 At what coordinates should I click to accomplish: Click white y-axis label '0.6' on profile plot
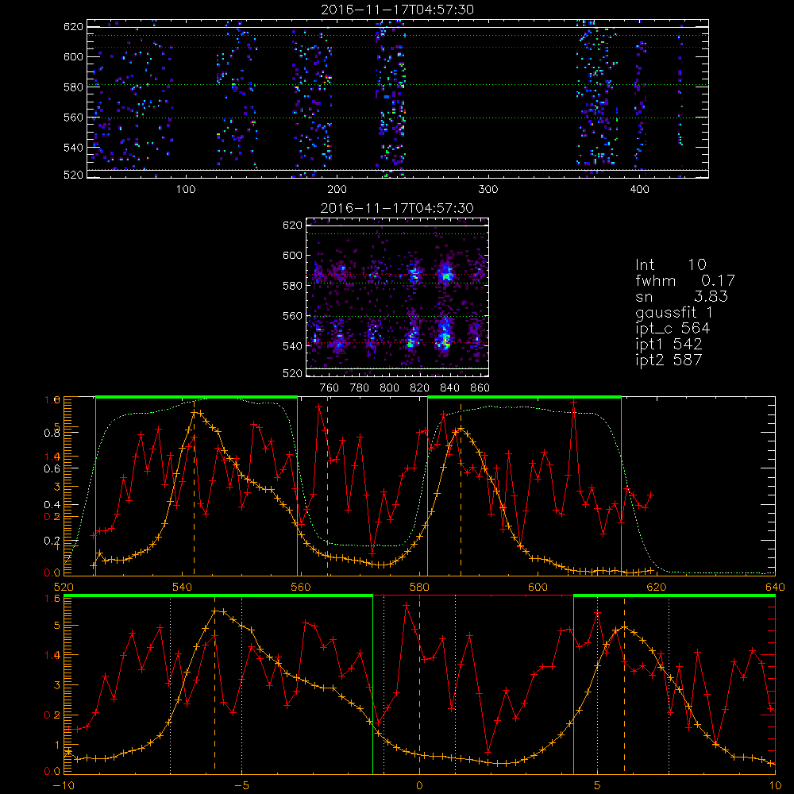click(52, 468)
